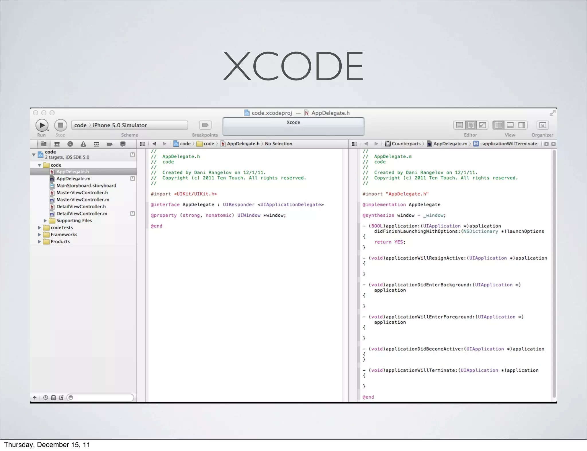Screen dimensions: 587x451
Task: Open the code scheme selector
Action: pyautogui.click(x=80, y=125)
